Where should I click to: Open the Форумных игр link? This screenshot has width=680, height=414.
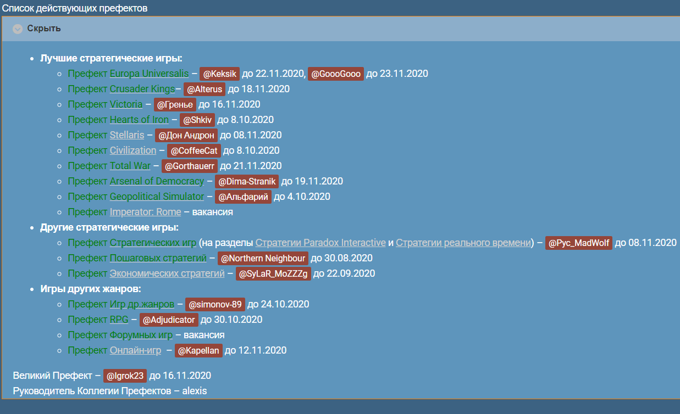tap(141, 335)
